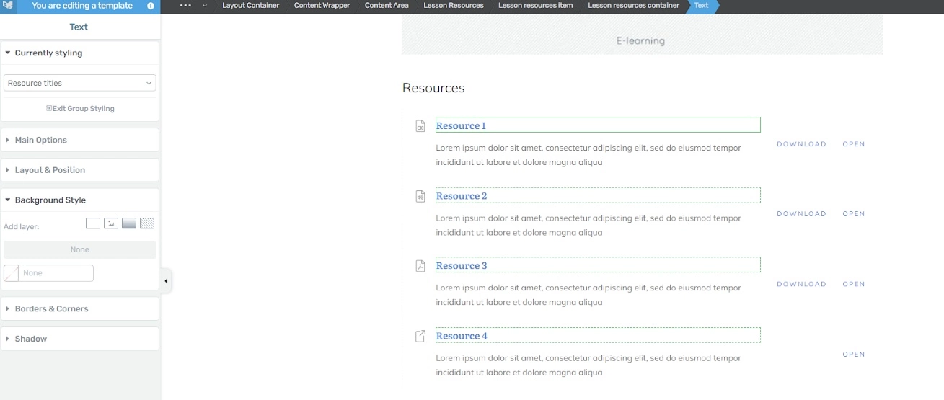Screen dimensions: 944x400
Task: Add a pattern background layer
Action: [x=147, y=223]
